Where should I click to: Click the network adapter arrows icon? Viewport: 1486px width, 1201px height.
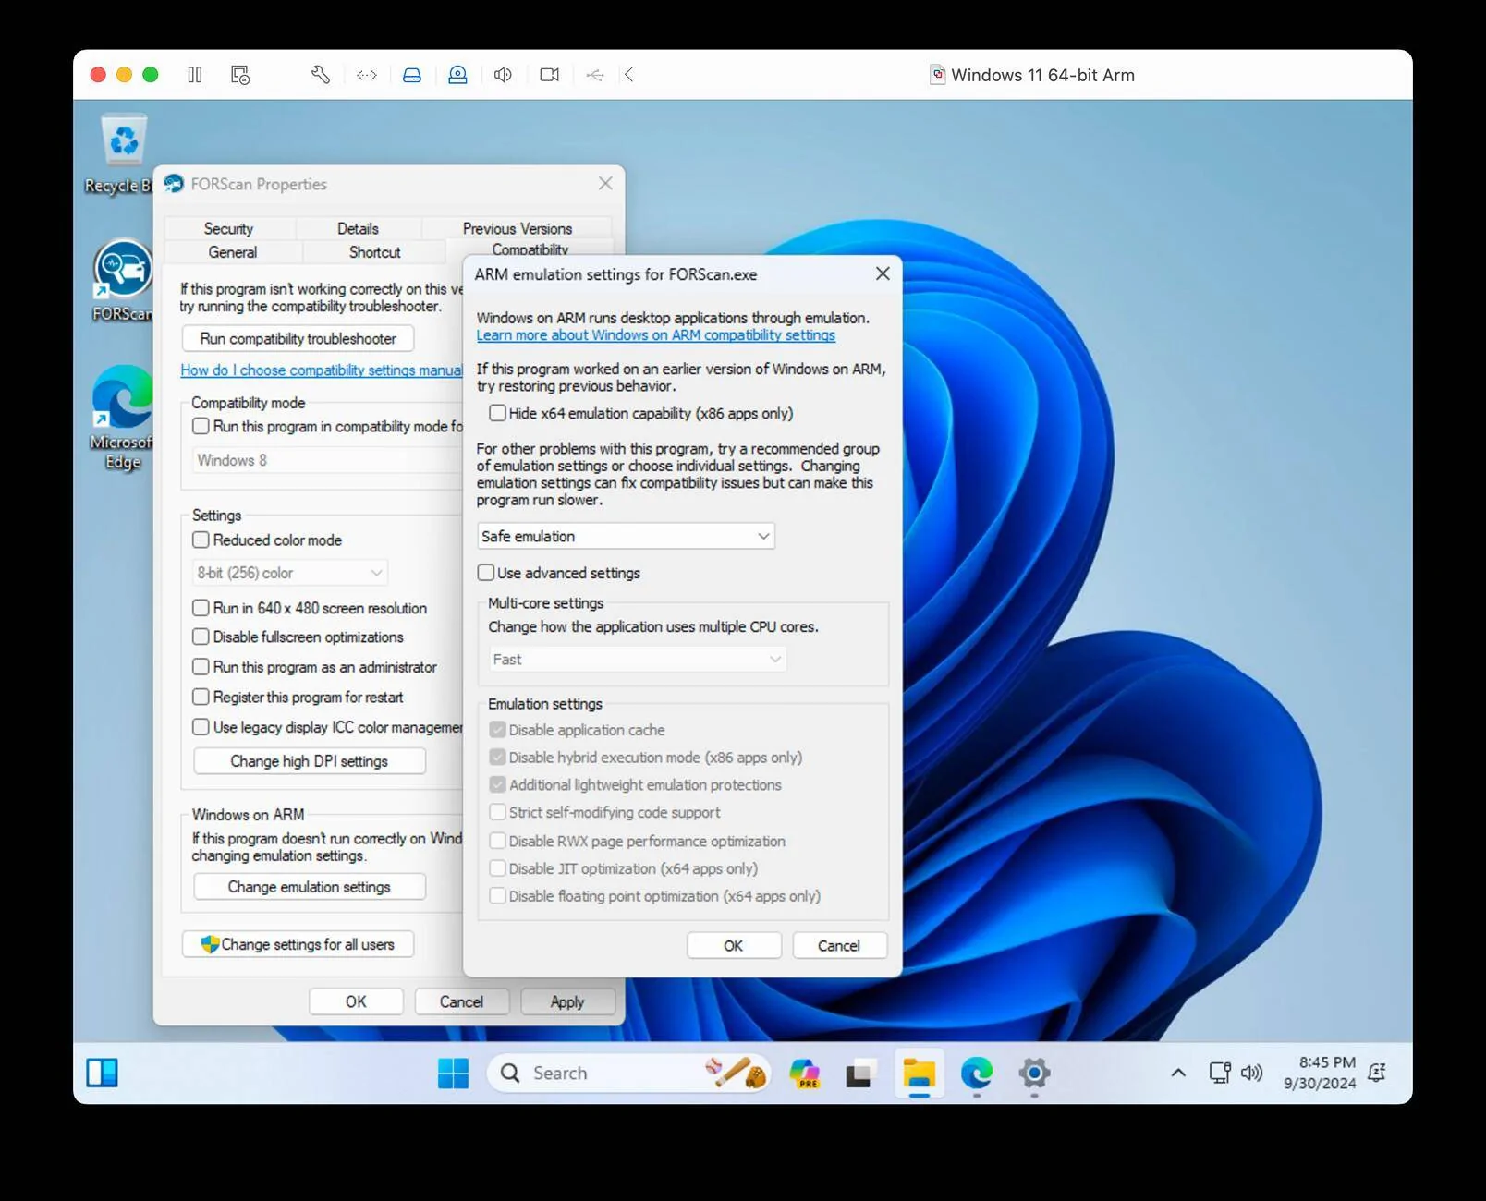click(367, 75)
